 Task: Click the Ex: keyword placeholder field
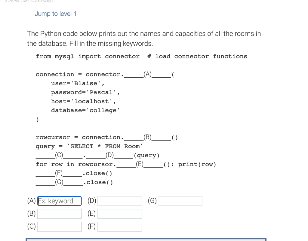(59, 201)
